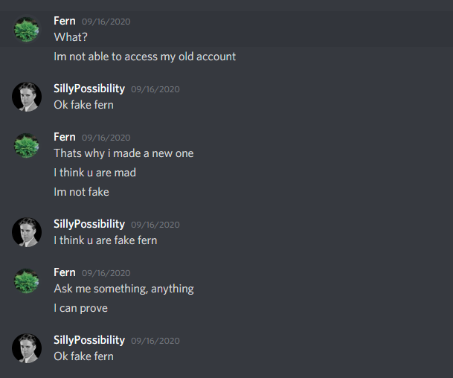The height and width of the screenshot is (378, 453).
Task: Click the timestamp next to SillyPossibility's "I think u are fake fern"
Action: (155, 225)
